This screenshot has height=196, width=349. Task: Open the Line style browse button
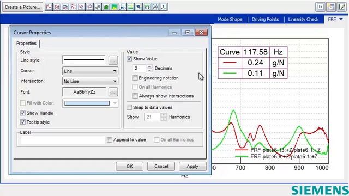point(113,60)
